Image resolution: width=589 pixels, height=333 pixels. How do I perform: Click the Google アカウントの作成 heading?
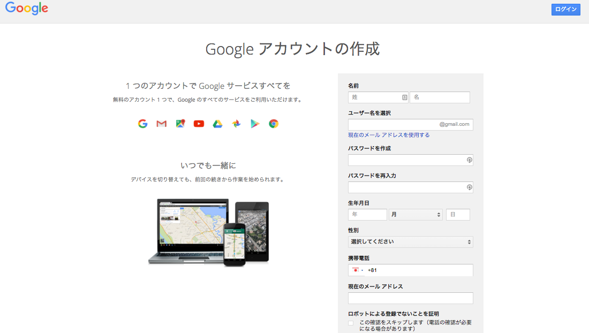coord(292,49)
